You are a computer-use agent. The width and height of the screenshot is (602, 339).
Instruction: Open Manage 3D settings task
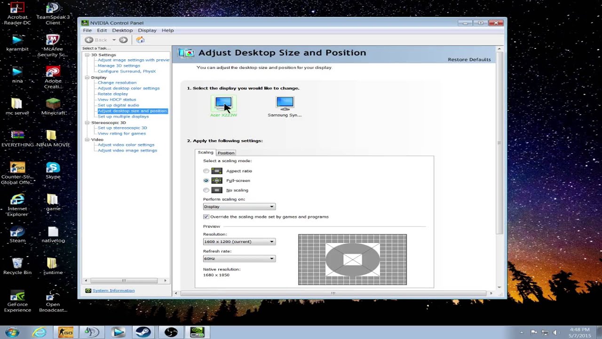click(119, 65)
